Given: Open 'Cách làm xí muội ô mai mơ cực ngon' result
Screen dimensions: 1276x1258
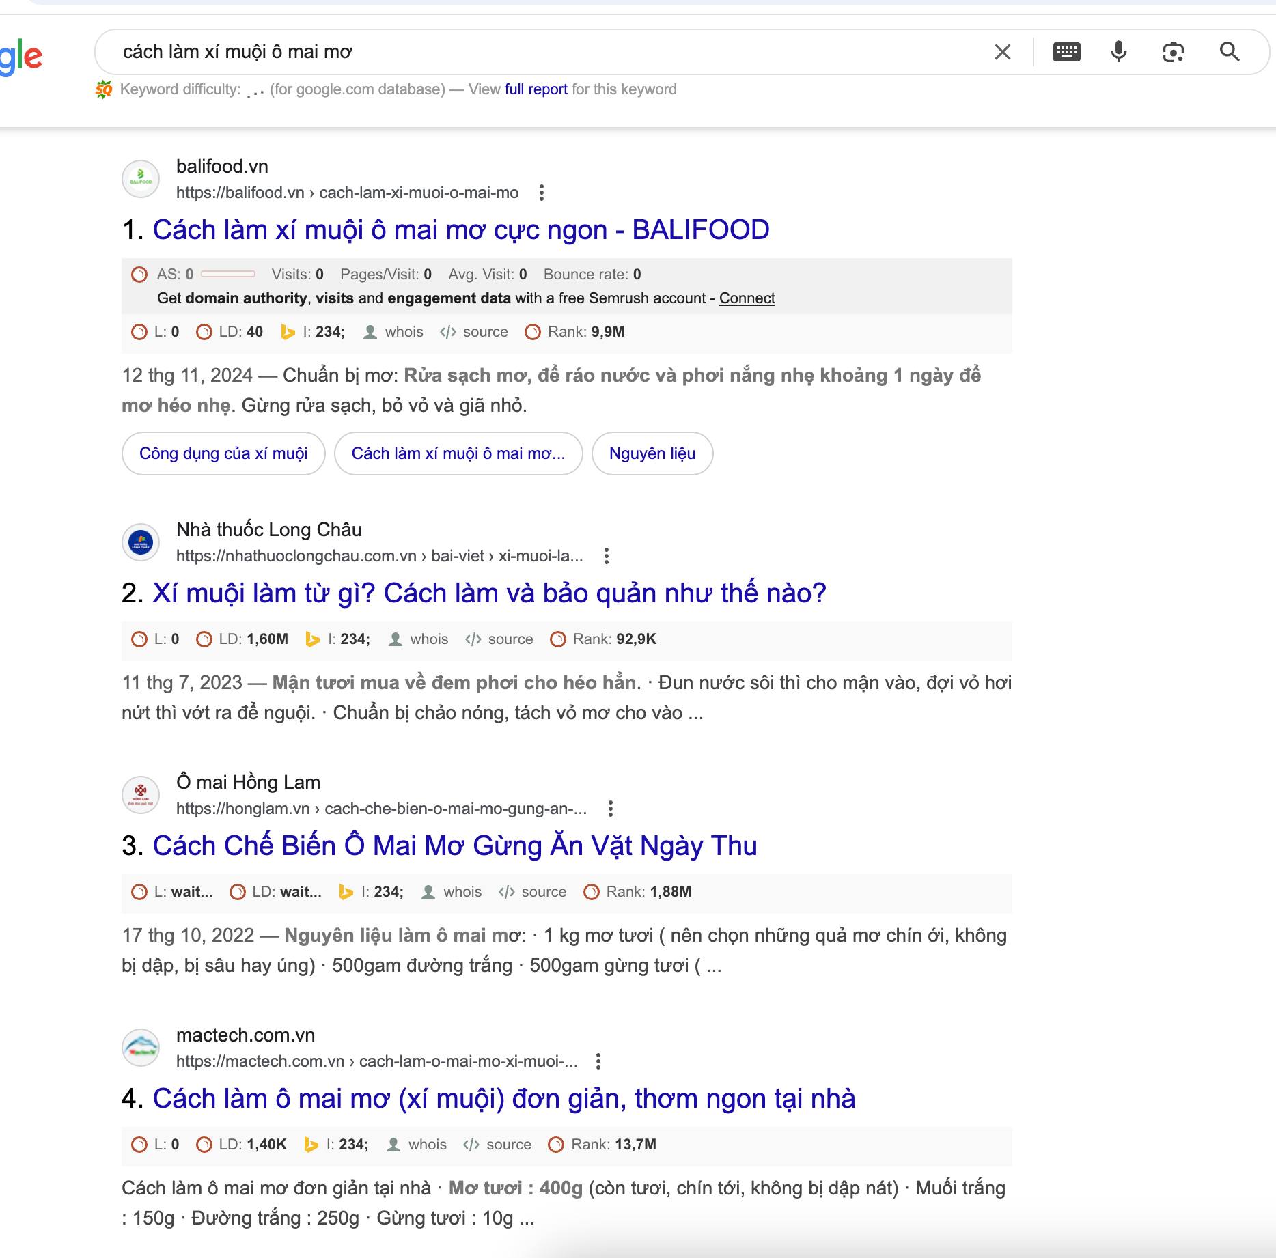Looking at the screenshot, I should 460,230.
